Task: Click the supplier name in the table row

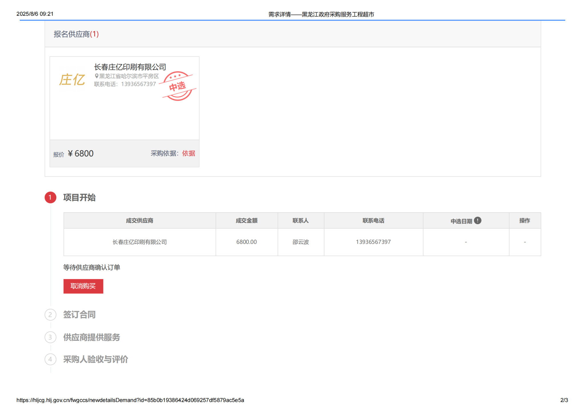Action: (x=139, y=242)
